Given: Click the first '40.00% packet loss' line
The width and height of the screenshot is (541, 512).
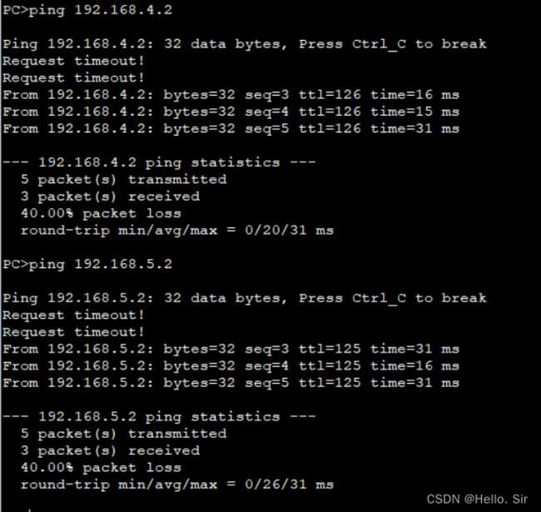Looking at the screenshot, I should click(101, 214).
